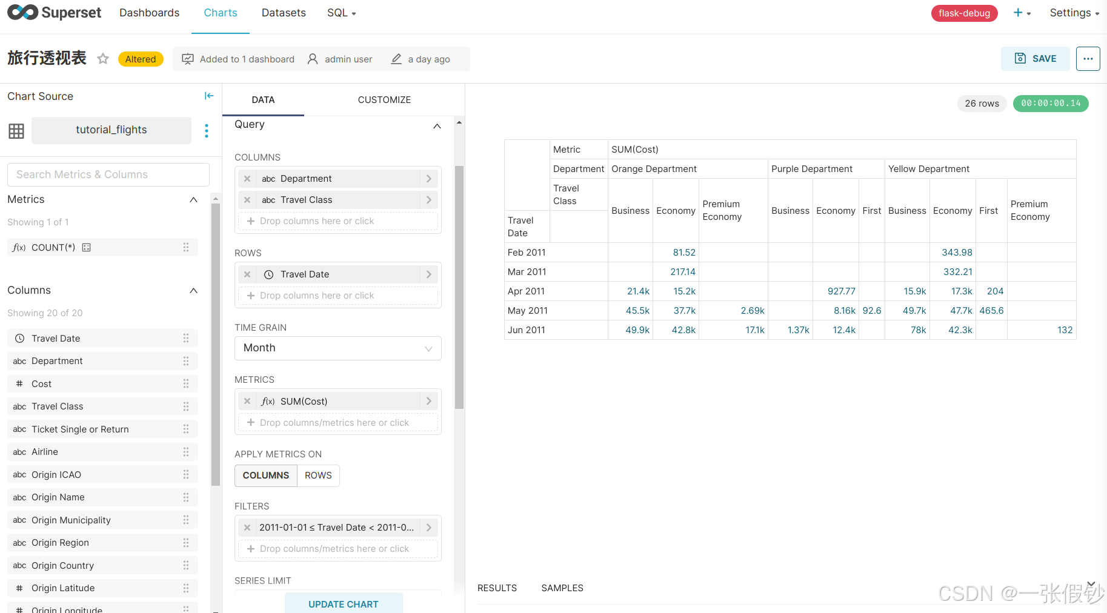Collapse the Query section
1107x613 pixels.
437,126
